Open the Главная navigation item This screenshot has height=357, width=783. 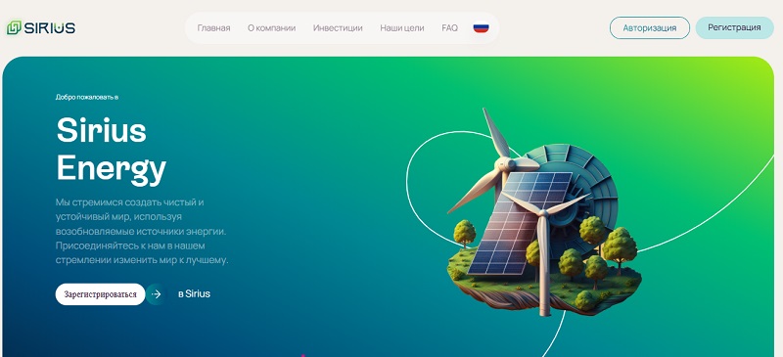pos(213,28)
